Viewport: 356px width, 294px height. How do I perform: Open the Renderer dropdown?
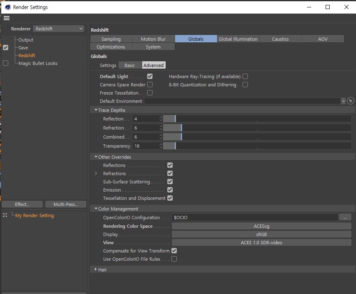click(58, 29)
